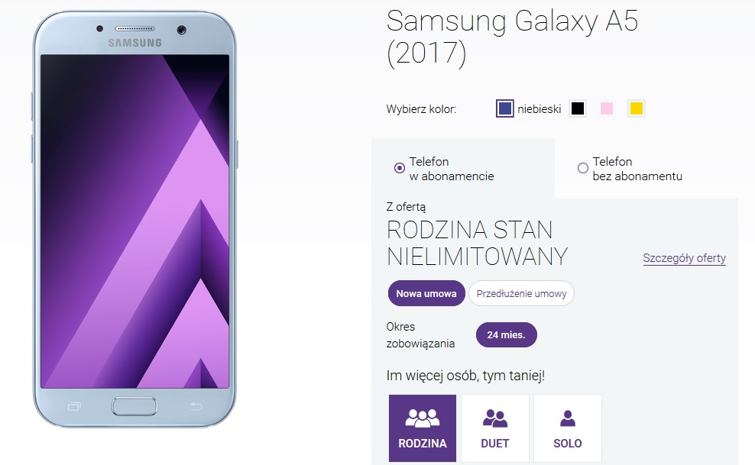Select the yellow color swatch
The width and height of the screenshot is (755, 465).
[636, 108]
